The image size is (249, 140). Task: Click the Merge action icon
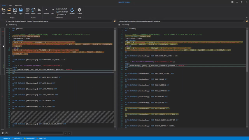[x=27, y=11]
